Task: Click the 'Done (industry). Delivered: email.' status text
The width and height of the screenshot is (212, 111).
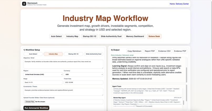Action: 122,55
